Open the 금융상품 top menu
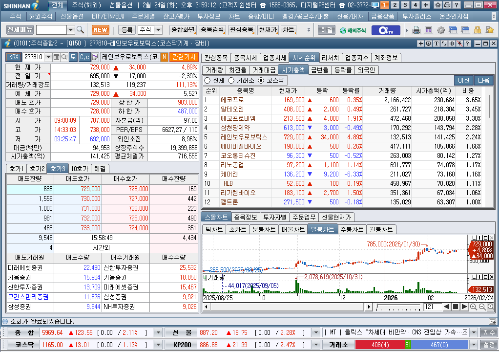Viewport: 499px width, 352px height. tap(383, 16)
